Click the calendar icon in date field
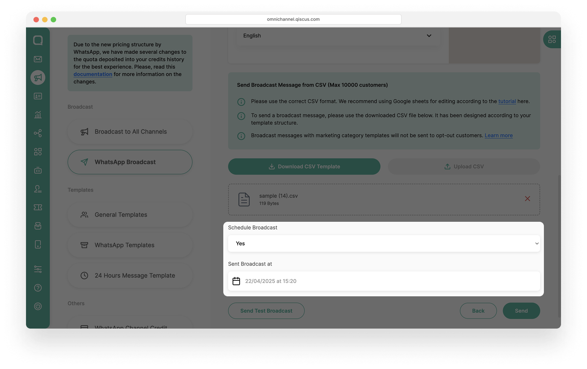Viewport: 587px width, 369px height. pyautogui.click(x=236, y=281)
